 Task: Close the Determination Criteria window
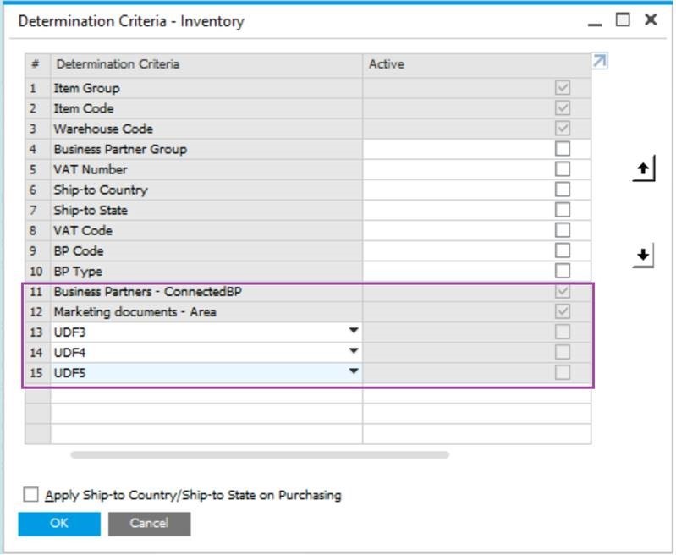coord(651,19)
